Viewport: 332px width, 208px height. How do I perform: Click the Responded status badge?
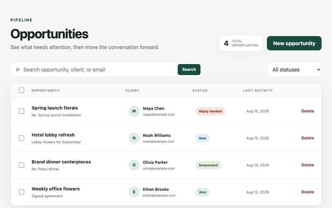[x=208, y=165]
